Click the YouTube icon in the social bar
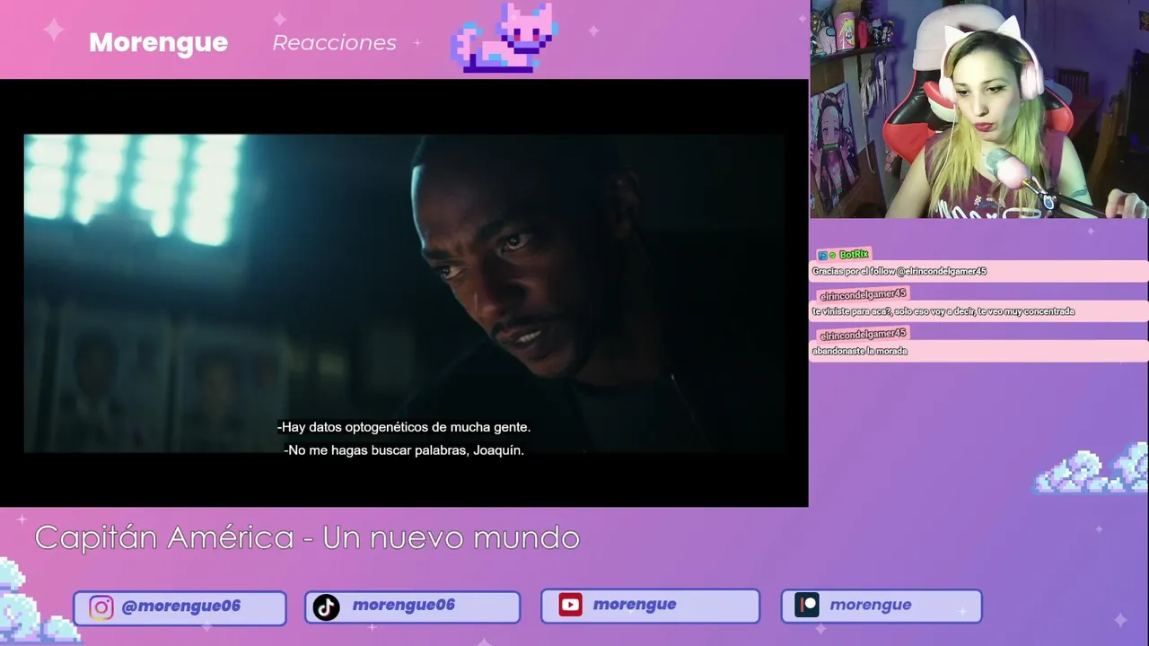Viewport: 1149px width, 646px height. [x=570, y=605]
